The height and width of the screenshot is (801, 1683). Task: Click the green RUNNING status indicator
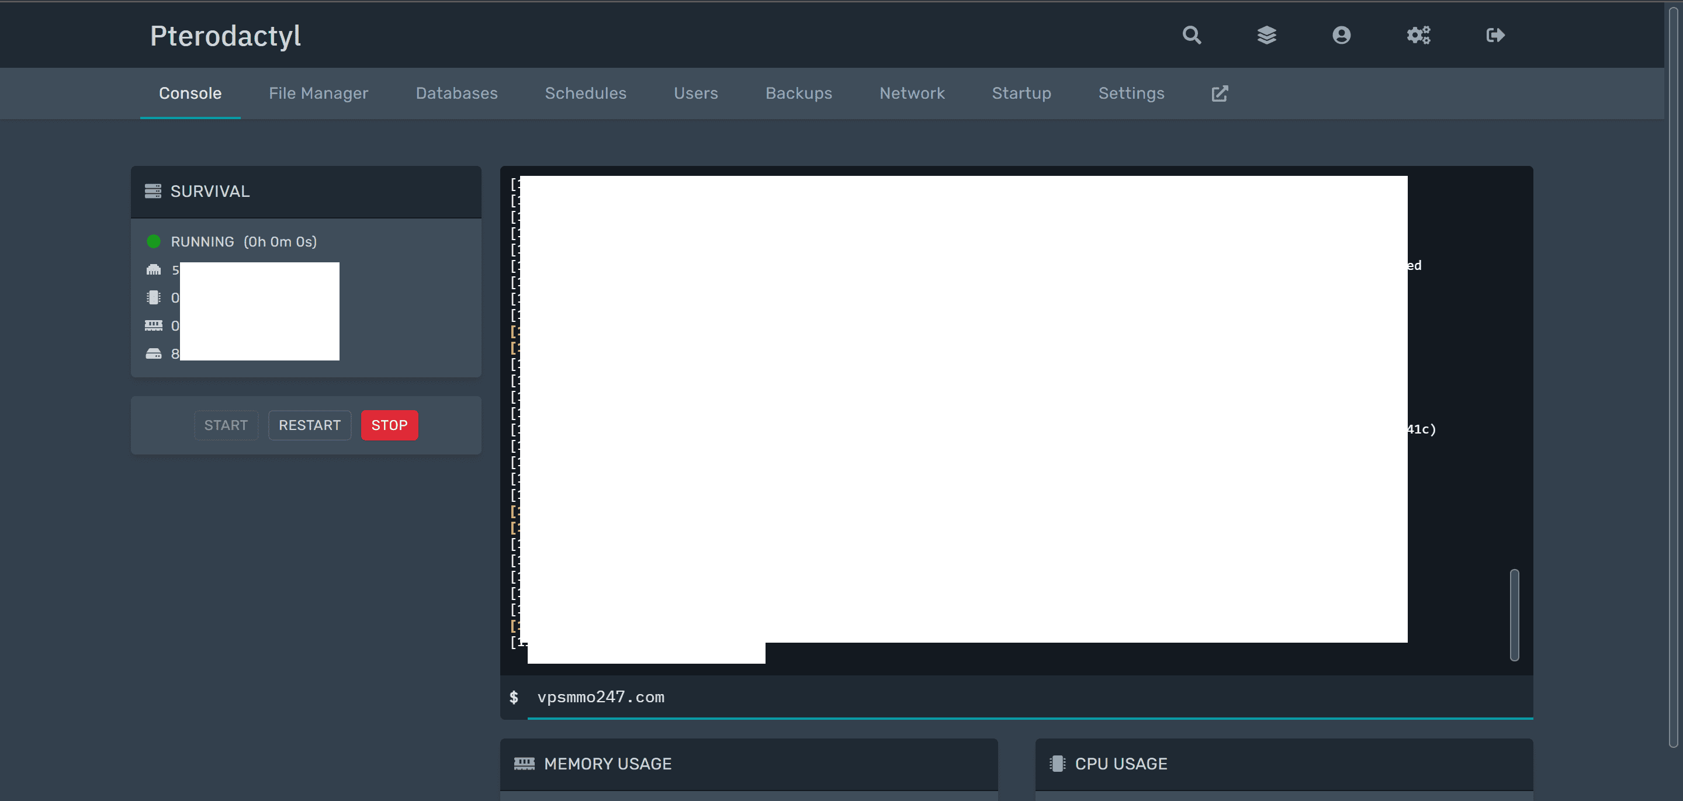154,242
